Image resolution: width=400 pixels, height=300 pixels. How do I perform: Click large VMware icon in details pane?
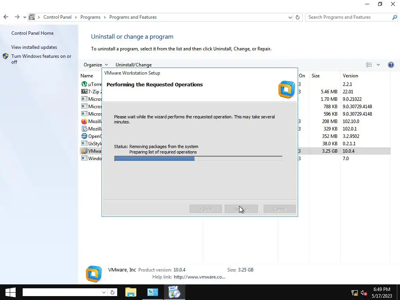[94, 274]
